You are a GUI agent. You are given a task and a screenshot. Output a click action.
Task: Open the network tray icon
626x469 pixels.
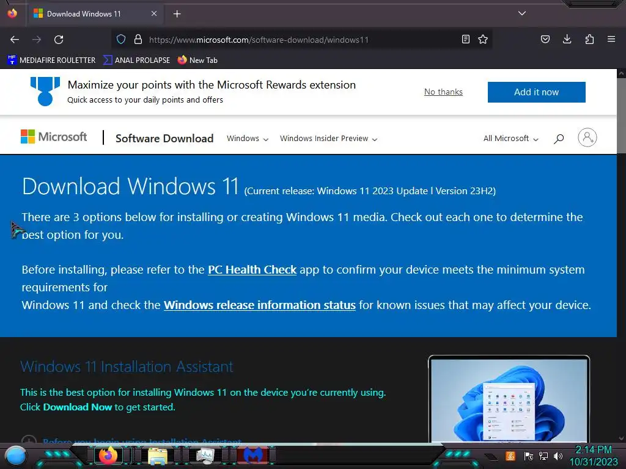[543, 456]
